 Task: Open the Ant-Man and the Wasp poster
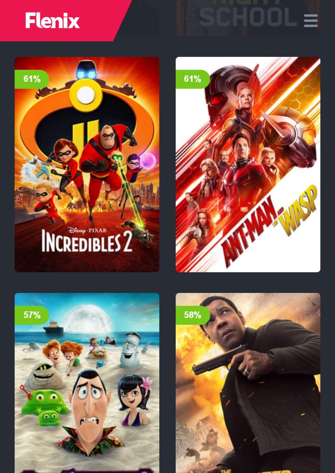(248, 165)
